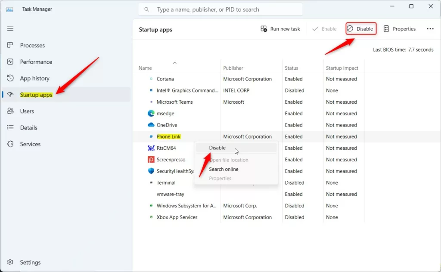441x272 pixels.
Task: Click the Run new task toolbar button
Action: [x=280, y=29]
